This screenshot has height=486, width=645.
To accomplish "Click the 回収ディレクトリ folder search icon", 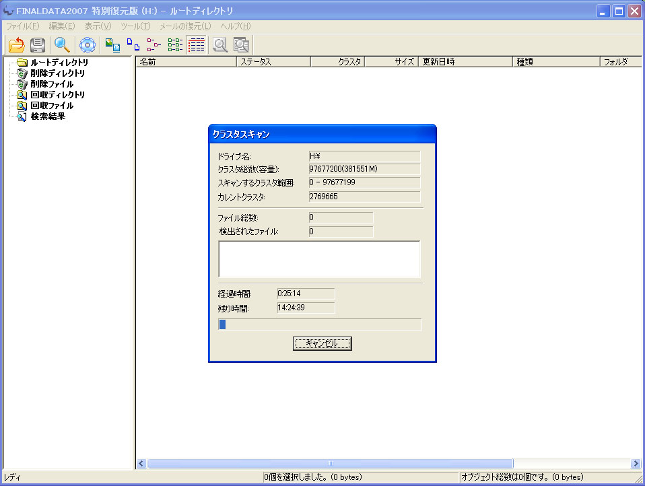I will (22, 95).
